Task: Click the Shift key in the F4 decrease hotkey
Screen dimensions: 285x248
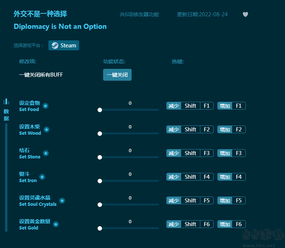Action: [190, 177]
